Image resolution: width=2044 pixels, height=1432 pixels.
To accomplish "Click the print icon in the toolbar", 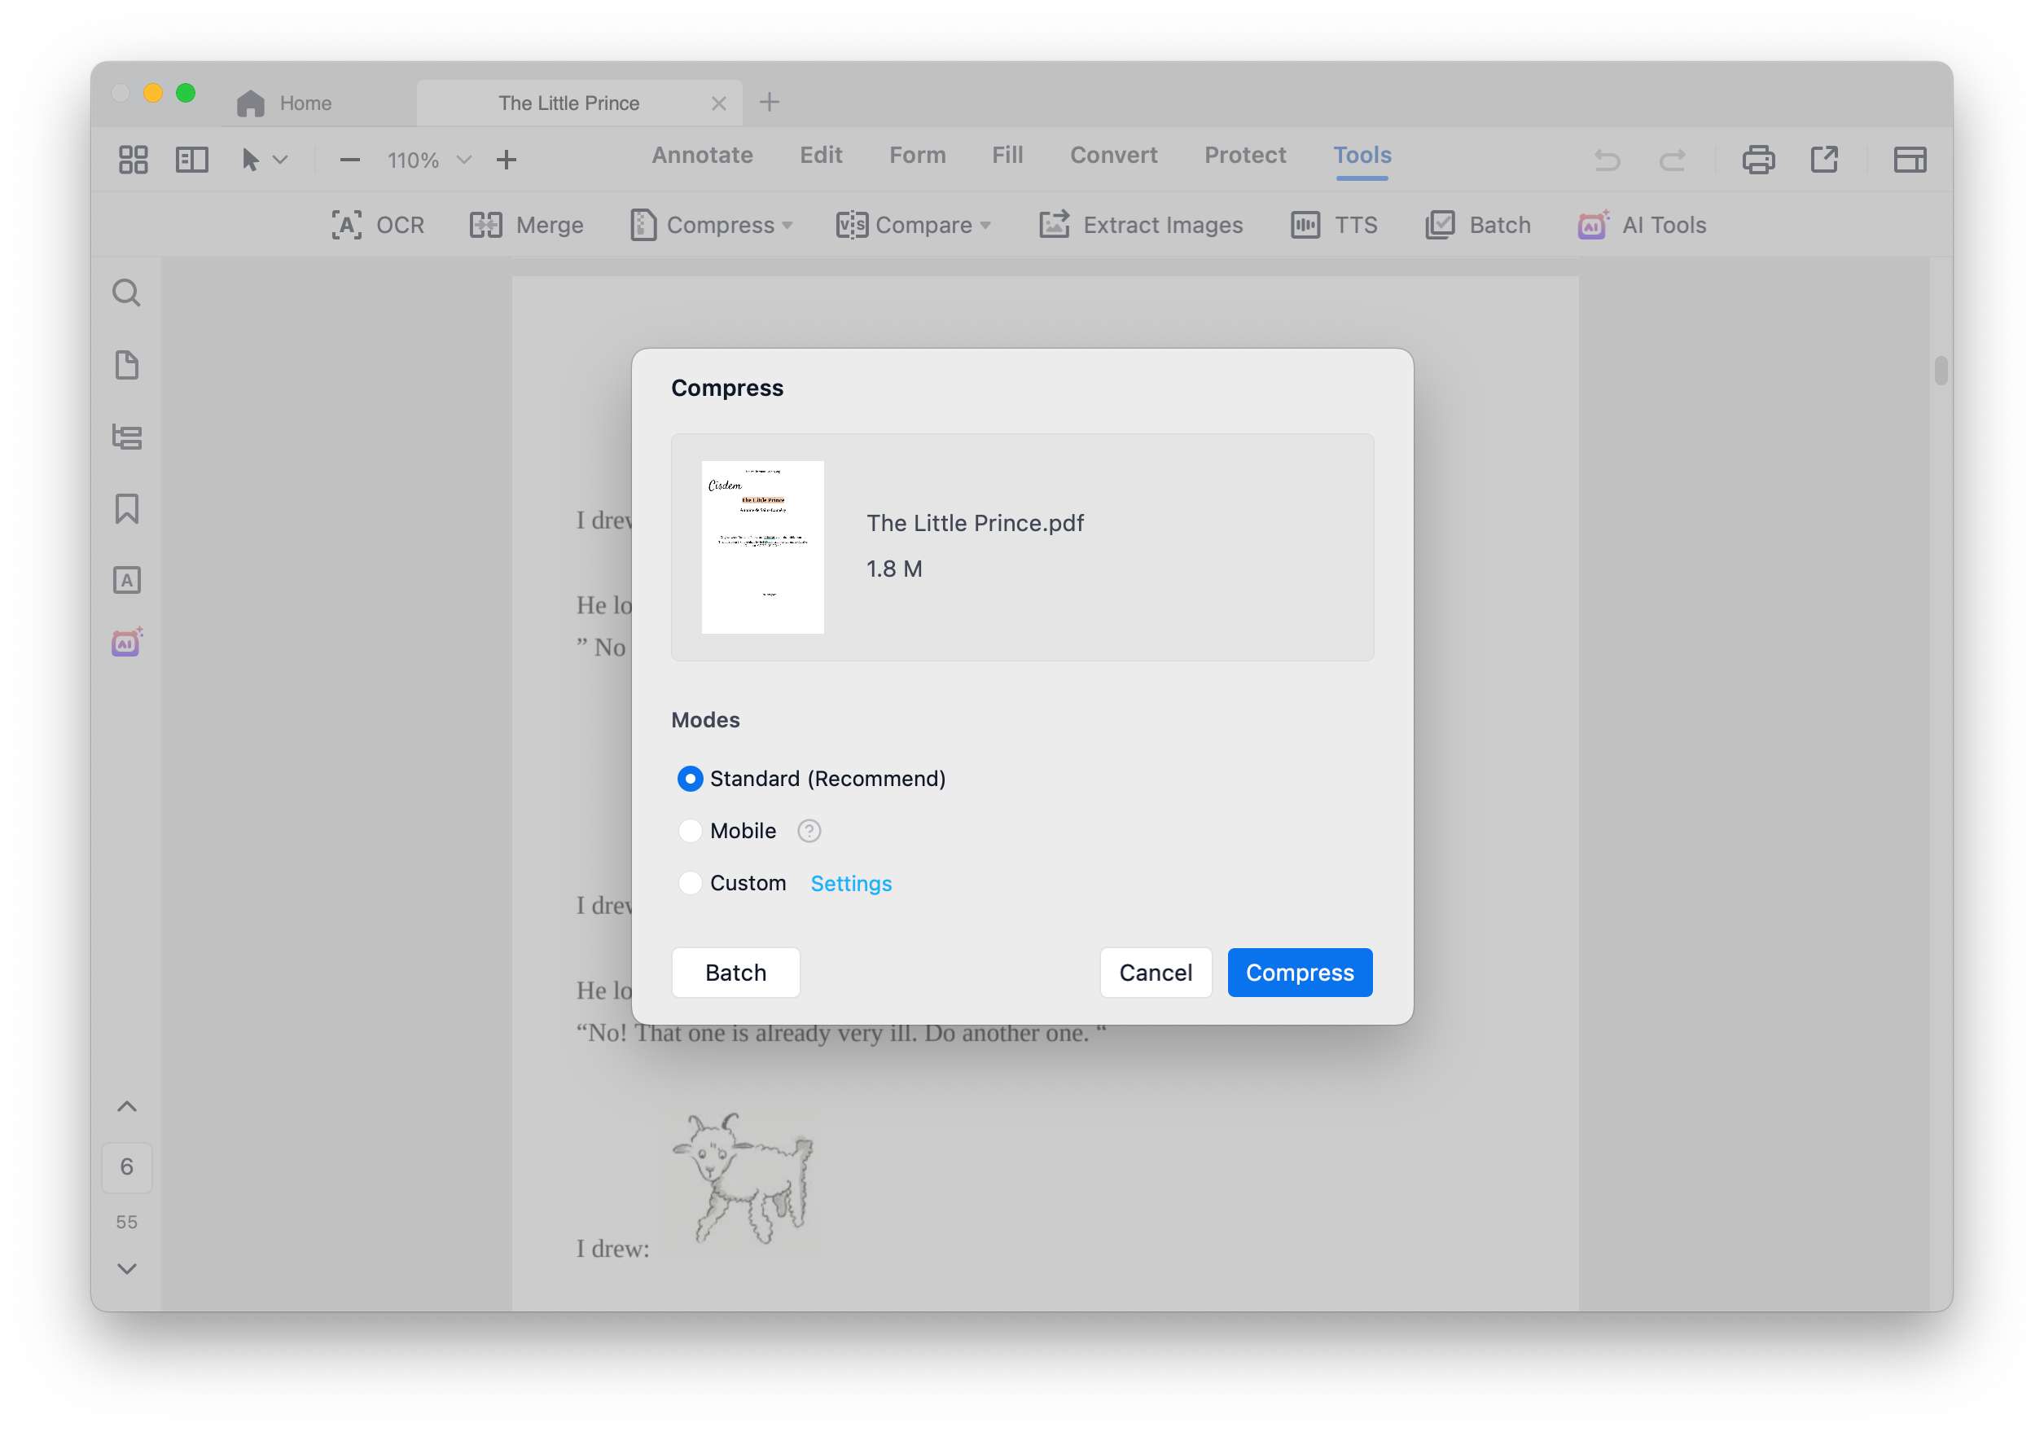I will pos(1757,160).
